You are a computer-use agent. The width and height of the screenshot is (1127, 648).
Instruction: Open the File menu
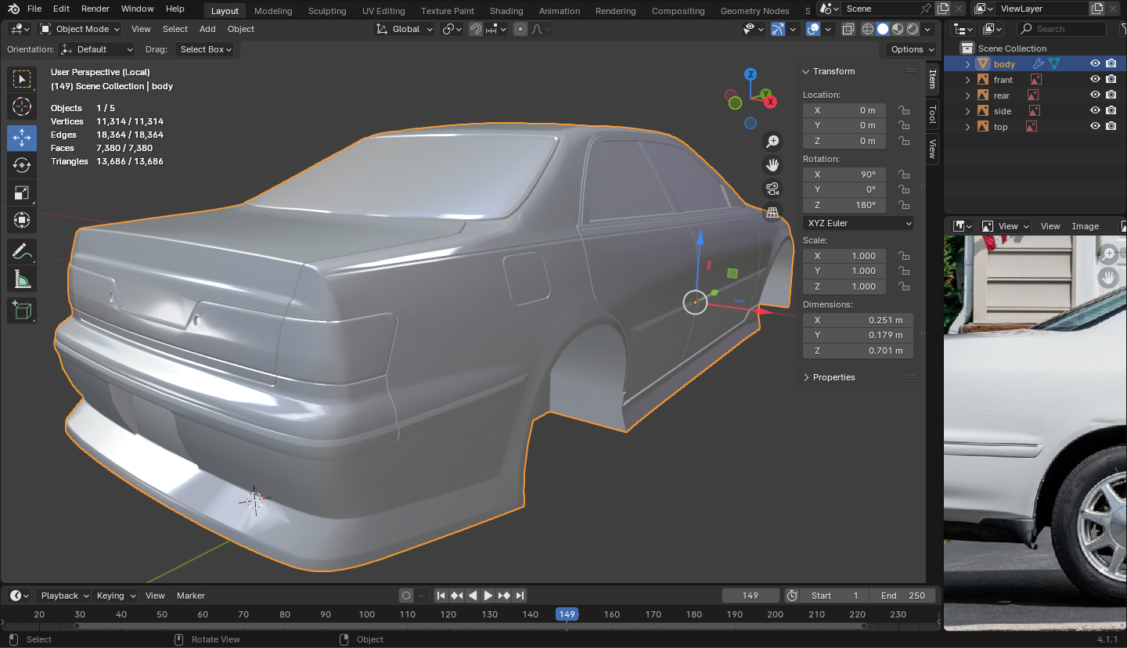pyautogui.click(x=34, y=9)
